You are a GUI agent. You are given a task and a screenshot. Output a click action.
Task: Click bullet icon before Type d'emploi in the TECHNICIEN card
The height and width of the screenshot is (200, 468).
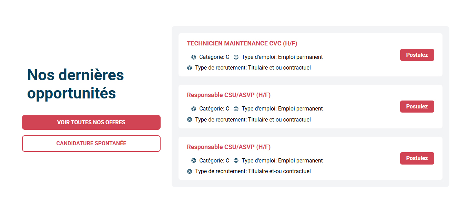(x=236, y=57)
